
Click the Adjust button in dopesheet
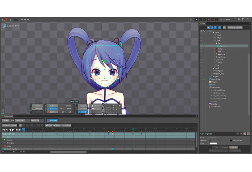[57, 125]
